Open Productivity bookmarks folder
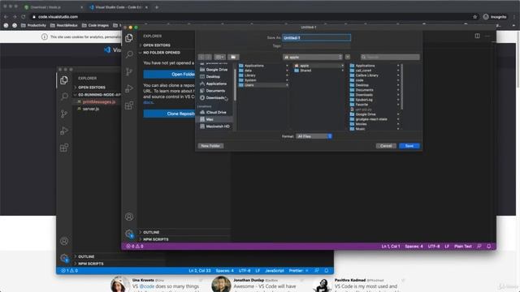Screen dimensions: 520x292 33,25
